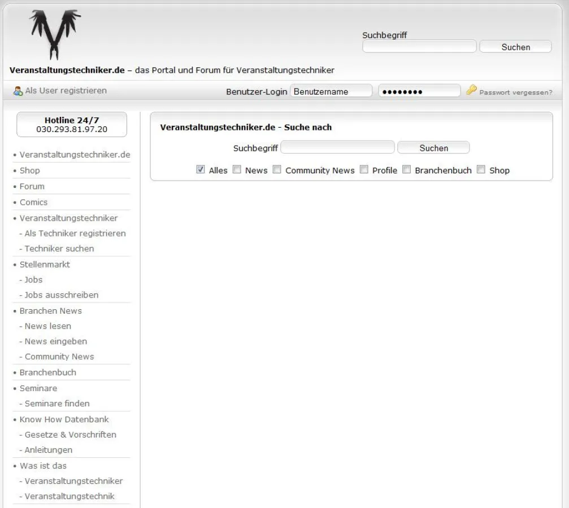Click the main panel 'Suchbegriff' text field
Image resolution: width=569 pixels, height=508 pixels.
[x=337, y=148]
